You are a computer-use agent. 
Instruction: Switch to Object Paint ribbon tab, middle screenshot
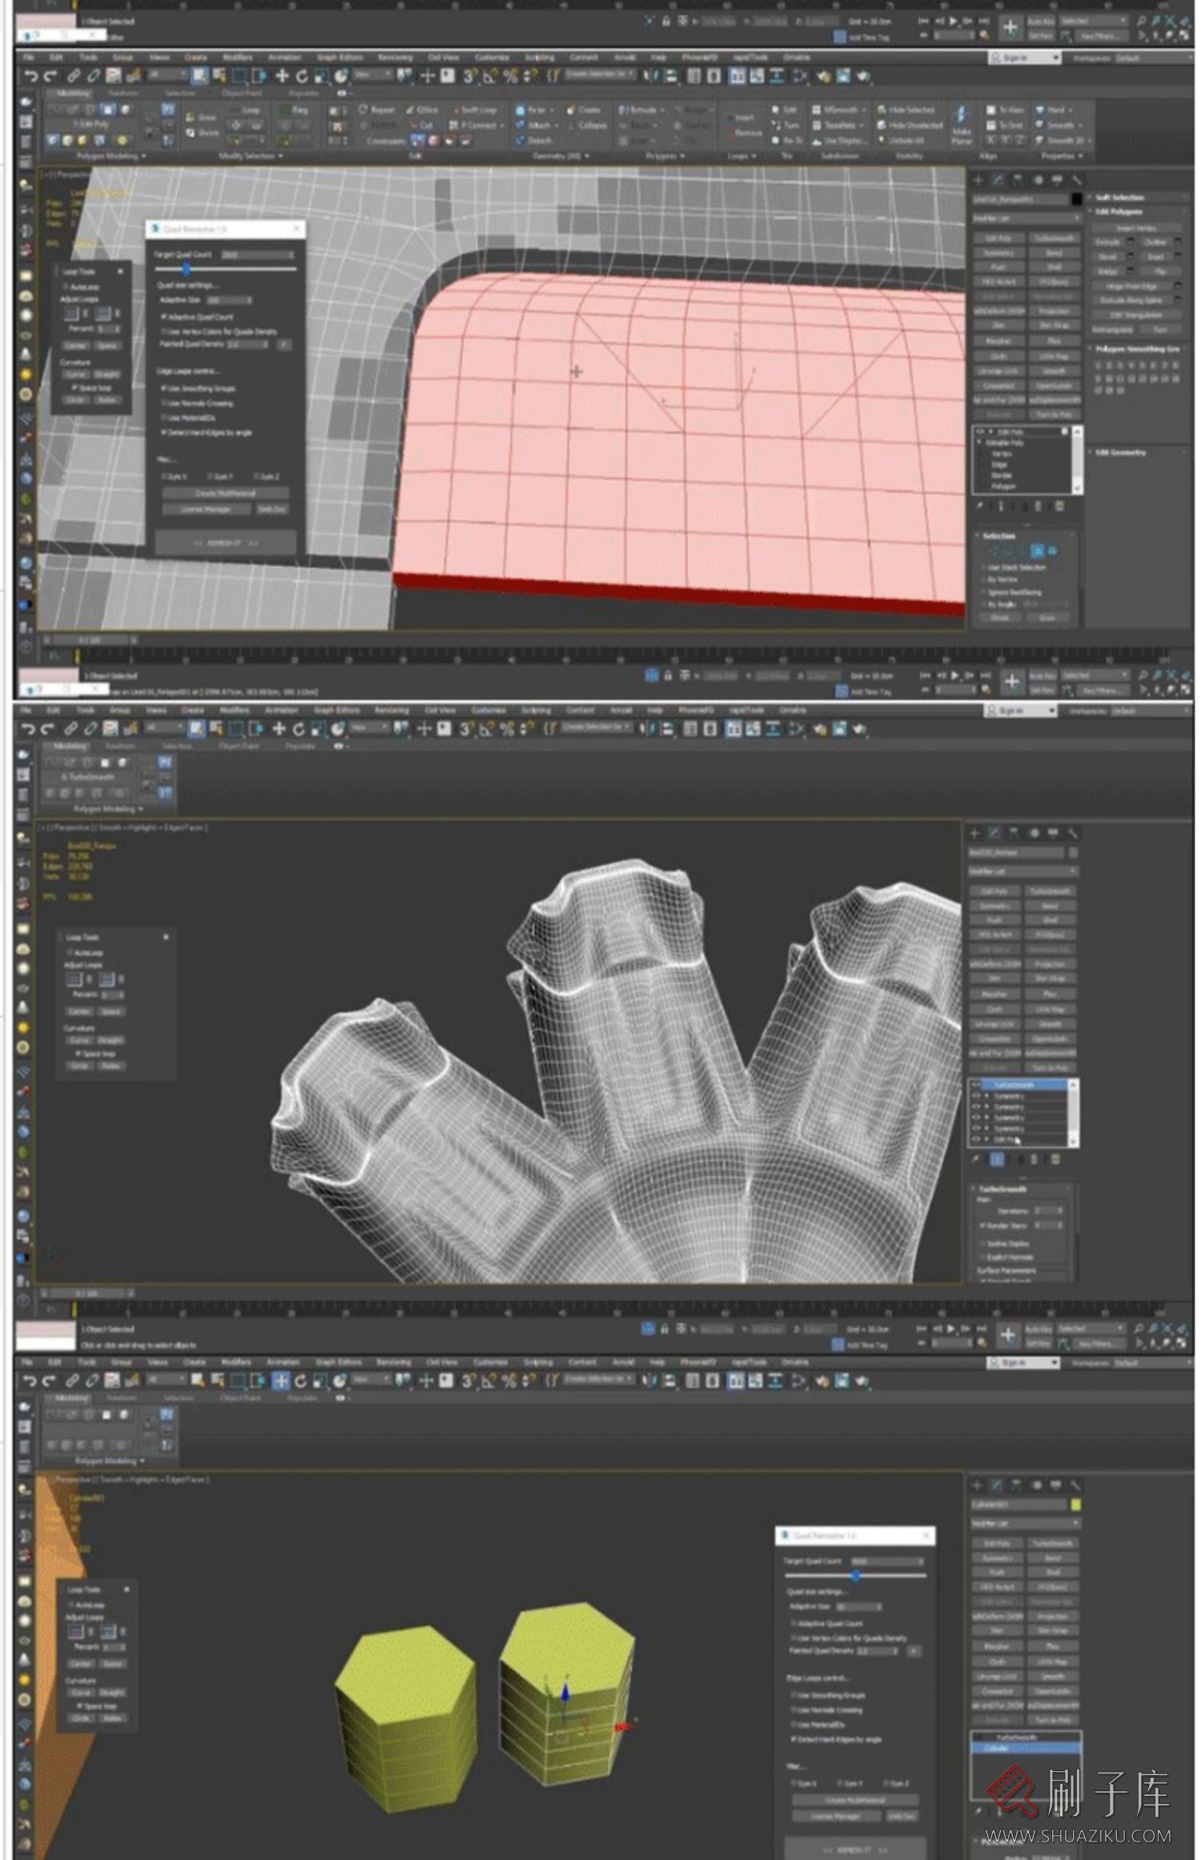pos(239,746)
